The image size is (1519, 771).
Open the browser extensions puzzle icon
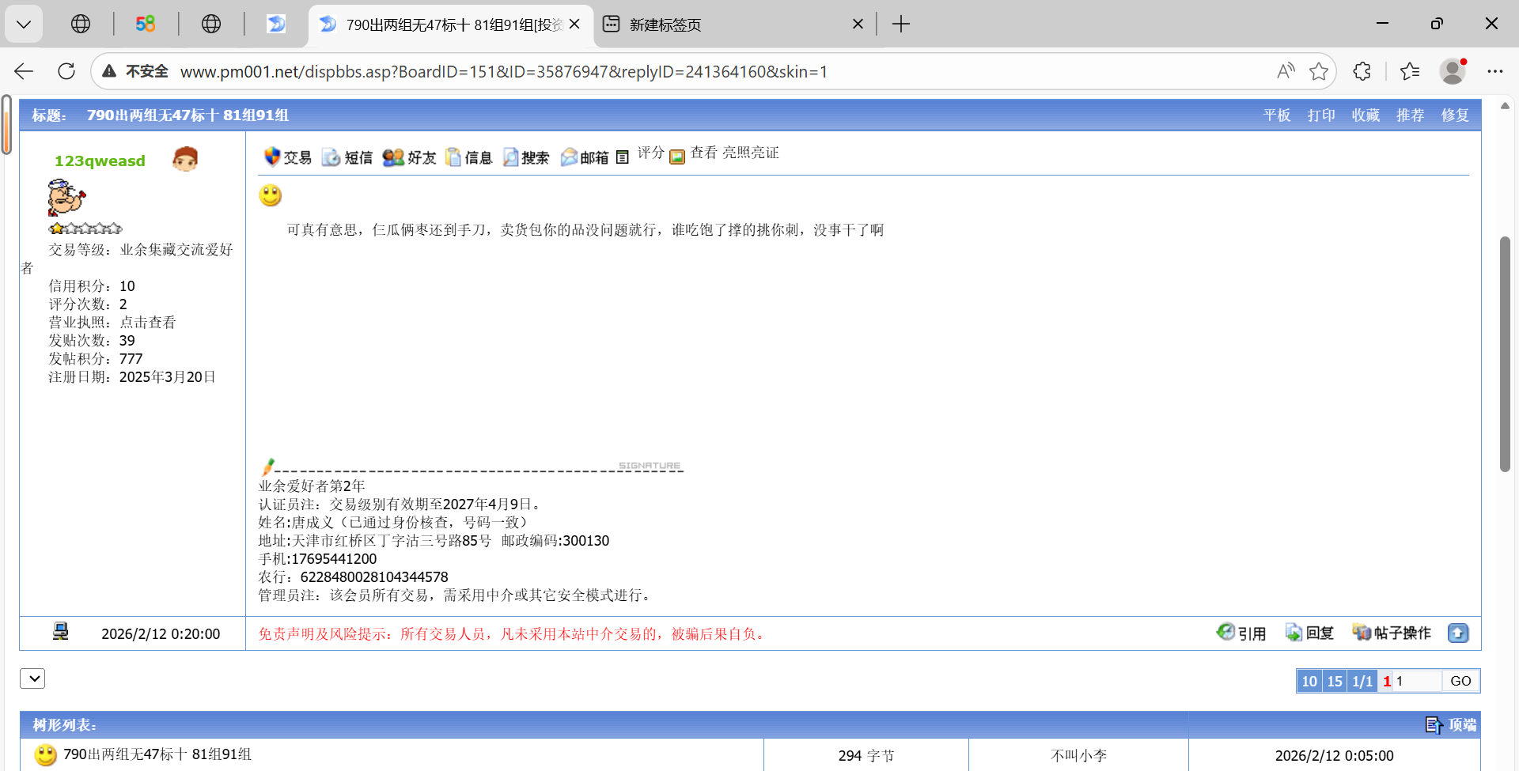[1362, 71]
